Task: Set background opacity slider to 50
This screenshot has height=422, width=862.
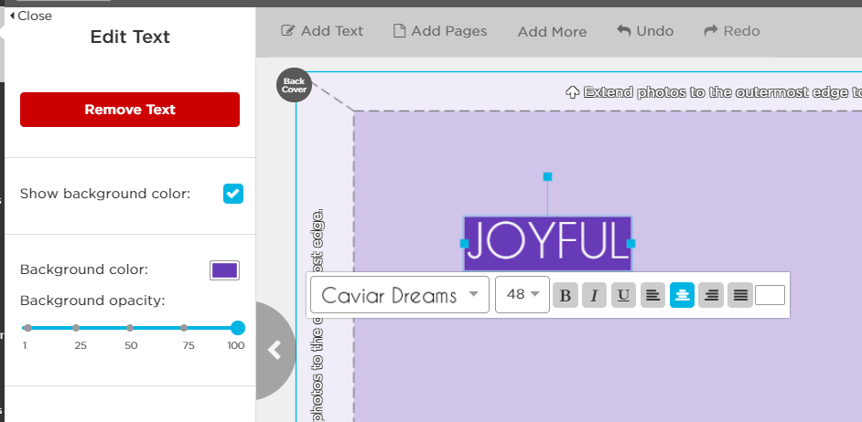Action: (130, 328)
